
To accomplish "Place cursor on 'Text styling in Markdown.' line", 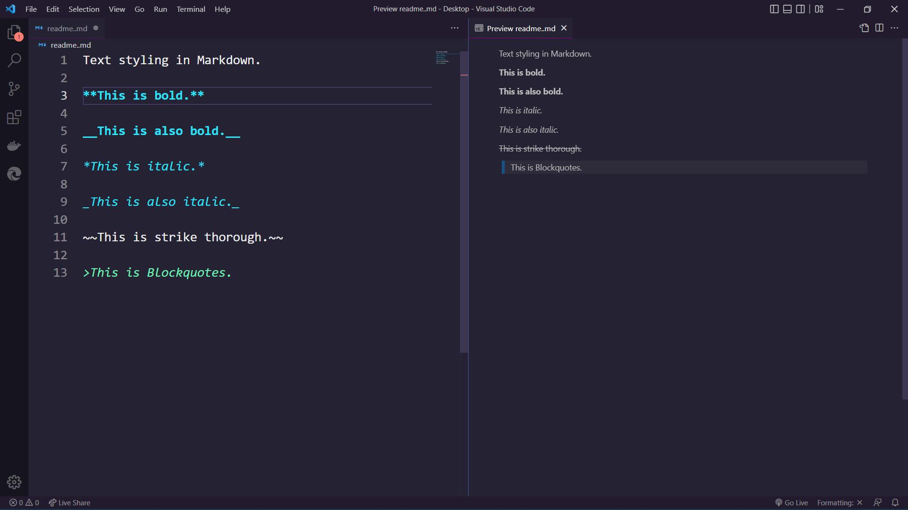I will click(172, 60).
